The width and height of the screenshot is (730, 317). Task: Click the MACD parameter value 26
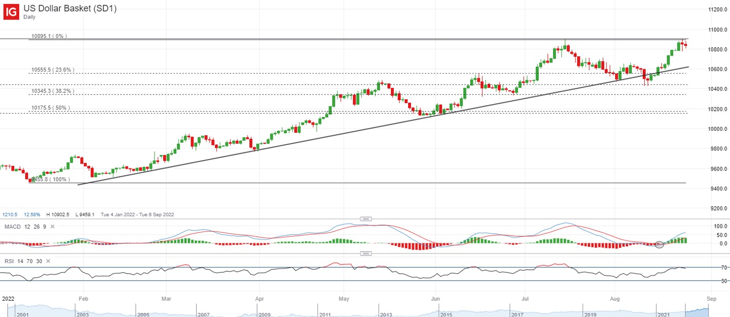[x=36, y=227]
